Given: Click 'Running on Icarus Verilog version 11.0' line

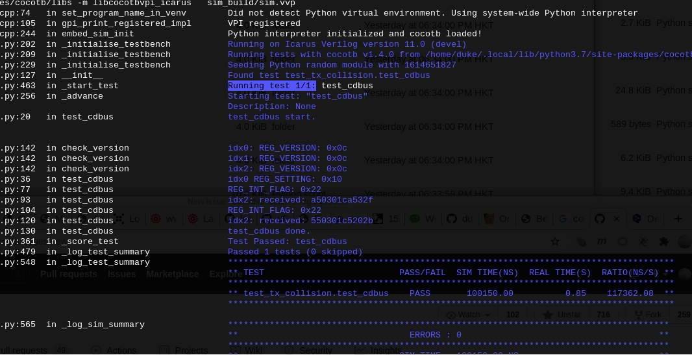Looking at the screenshot, I should [x=347, y=44].
